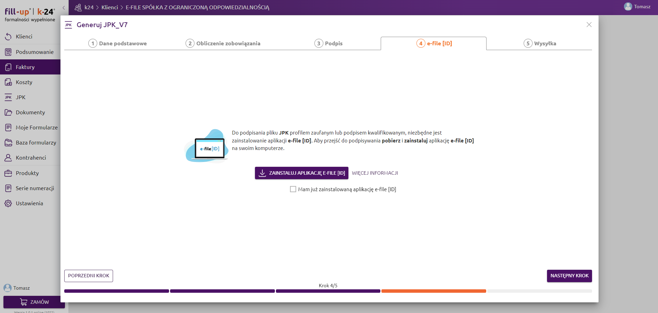Screen dimensions: 658x313
Task: Open the Więcej informacji link
Action: tap(375, 173)
